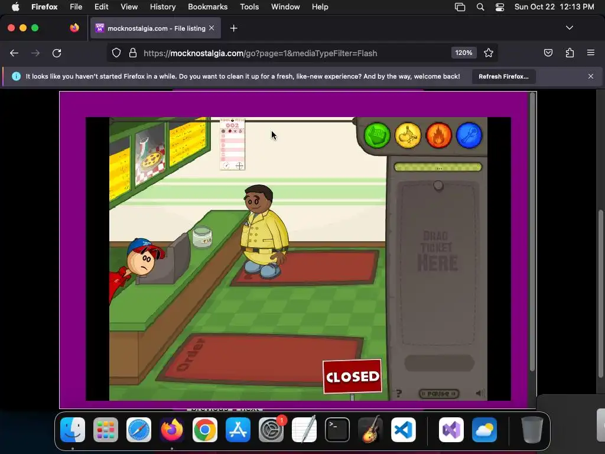The image size is (605, 454).
Task: Open the Save to Pocket icon
Action: [548, 53]
